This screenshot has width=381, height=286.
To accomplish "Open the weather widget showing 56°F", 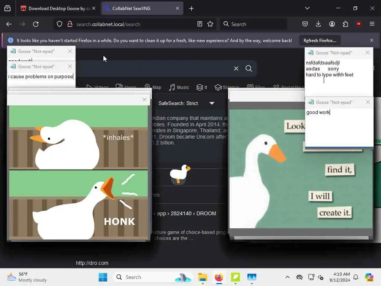I will (27, 277).
